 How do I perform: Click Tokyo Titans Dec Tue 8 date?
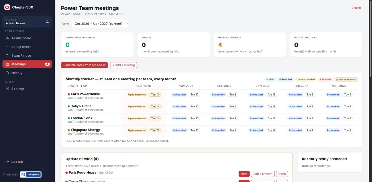click(x=233, y=106)
